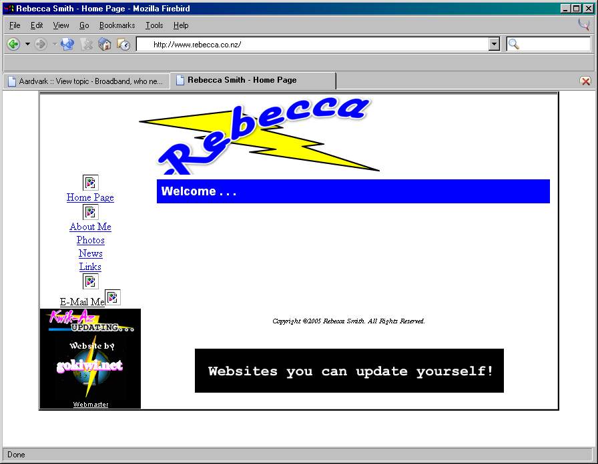Open the Photos link
The image size is (598, 464).
90,240
